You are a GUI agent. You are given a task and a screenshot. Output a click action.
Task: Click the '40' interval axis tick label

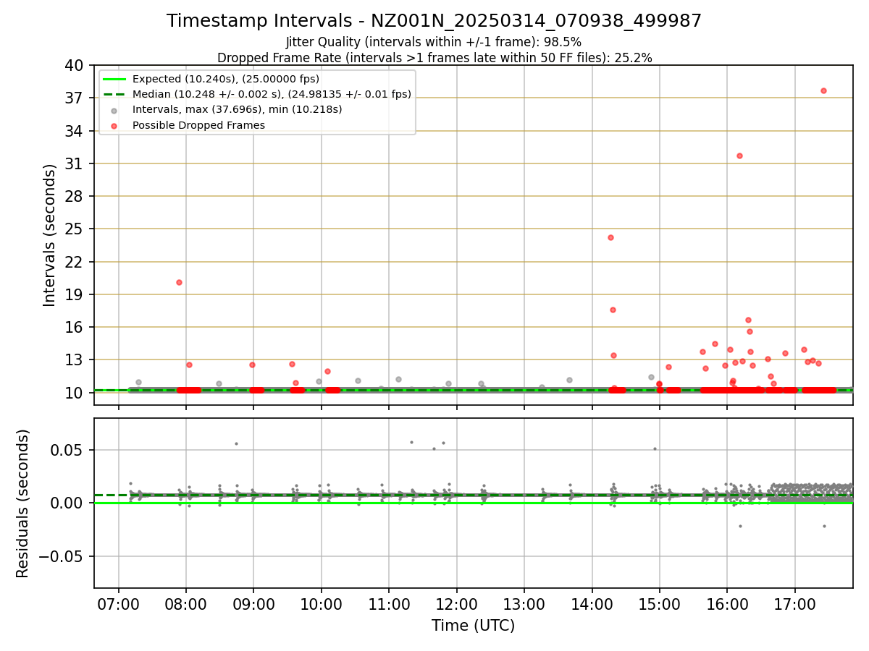(76, 65)
